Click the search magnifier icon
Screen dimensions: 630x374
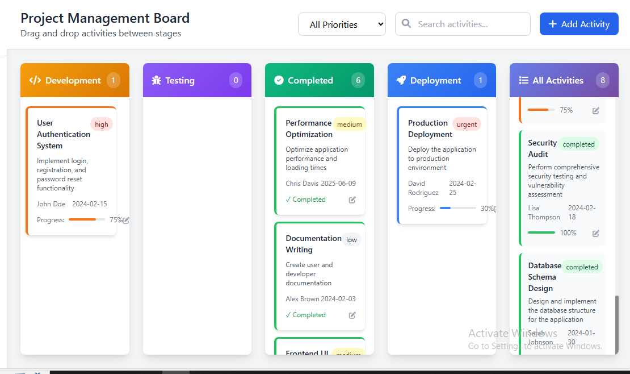(x=406, y=24)
